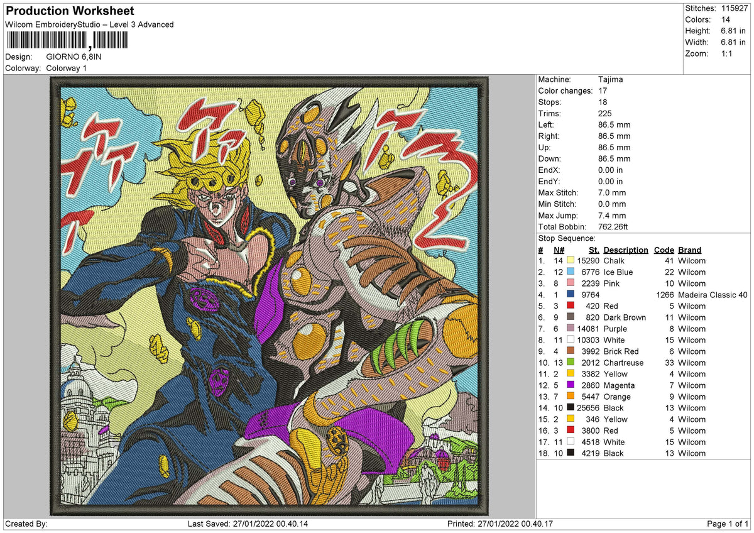This screenshot has width=754, height=533.
Task: Click the Chalk color swatch in row 1
Action: tap(570, 261)
